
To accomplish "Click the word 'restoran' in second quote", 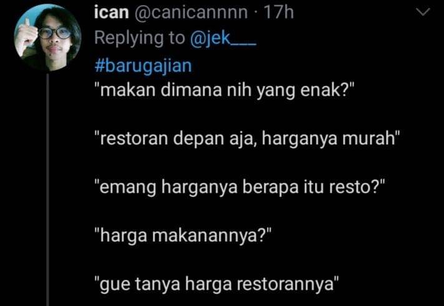I will 133,139.
